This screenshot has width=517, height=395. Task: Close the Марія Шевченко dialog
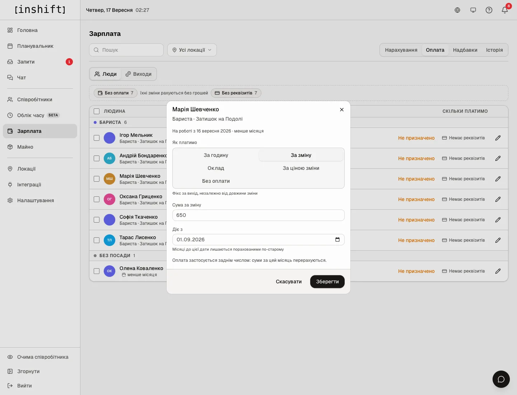coord(342,110)
